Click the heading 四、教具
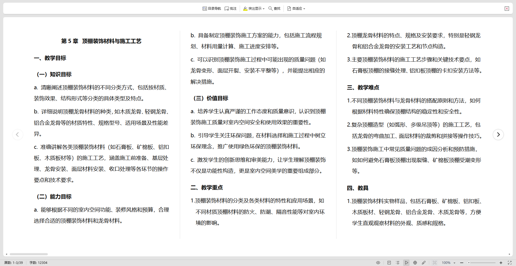The width and height of the screenshot is (516, 266). tap(358, 188)
